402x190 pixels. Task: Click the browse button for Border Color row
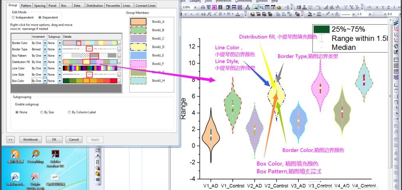tap(119, 43)
